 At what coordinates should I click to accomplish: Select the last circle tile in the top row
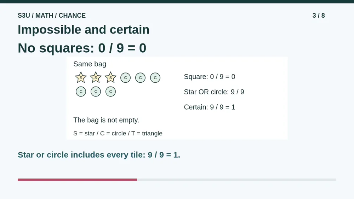(x=155, y=78)
